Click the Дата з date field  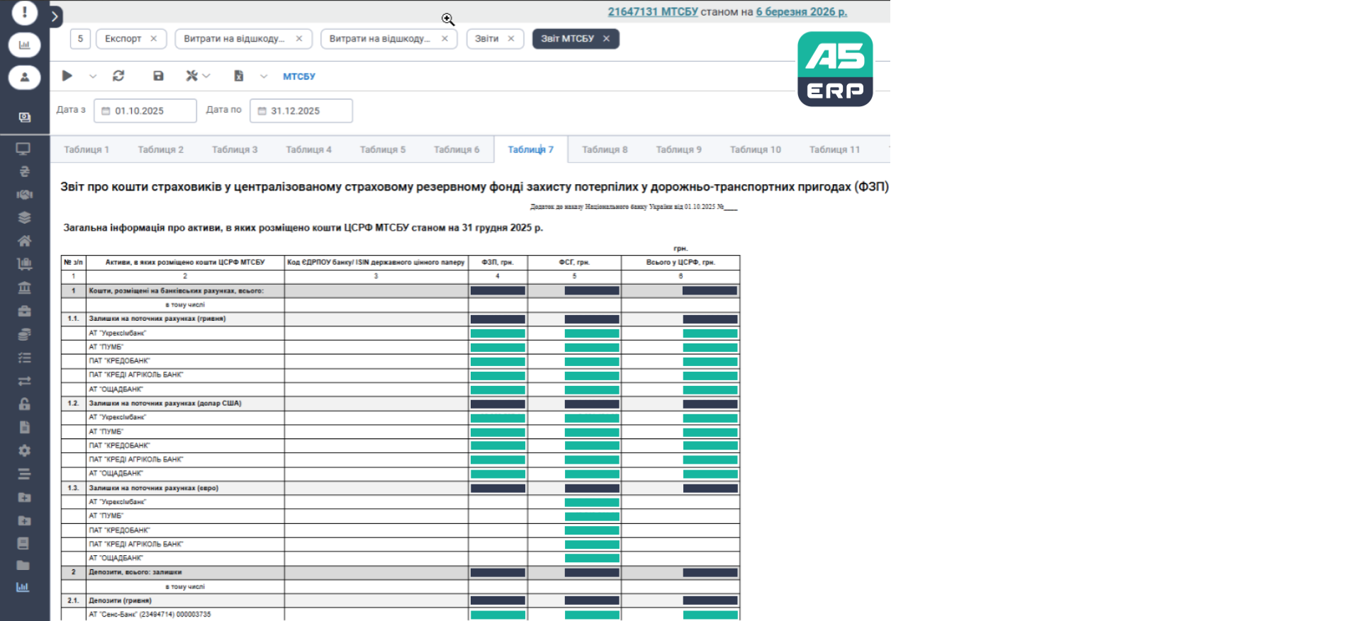(x=145, y=111)
